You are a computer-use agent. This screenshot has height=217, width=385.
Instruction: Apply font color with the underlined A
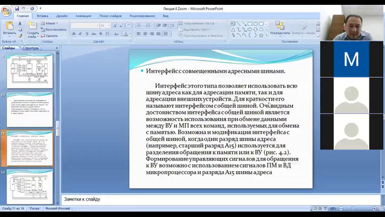126,34
